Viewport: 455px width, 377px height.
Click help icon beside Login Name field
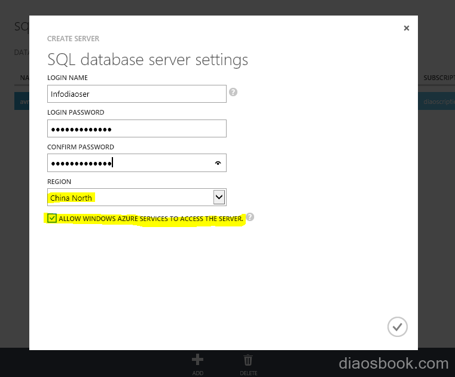(233, 92)
